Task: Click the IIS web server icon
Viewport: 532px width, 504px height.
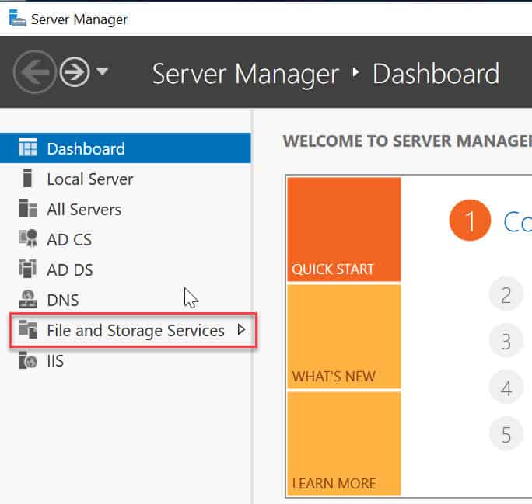Action: (x=28, y=360)
